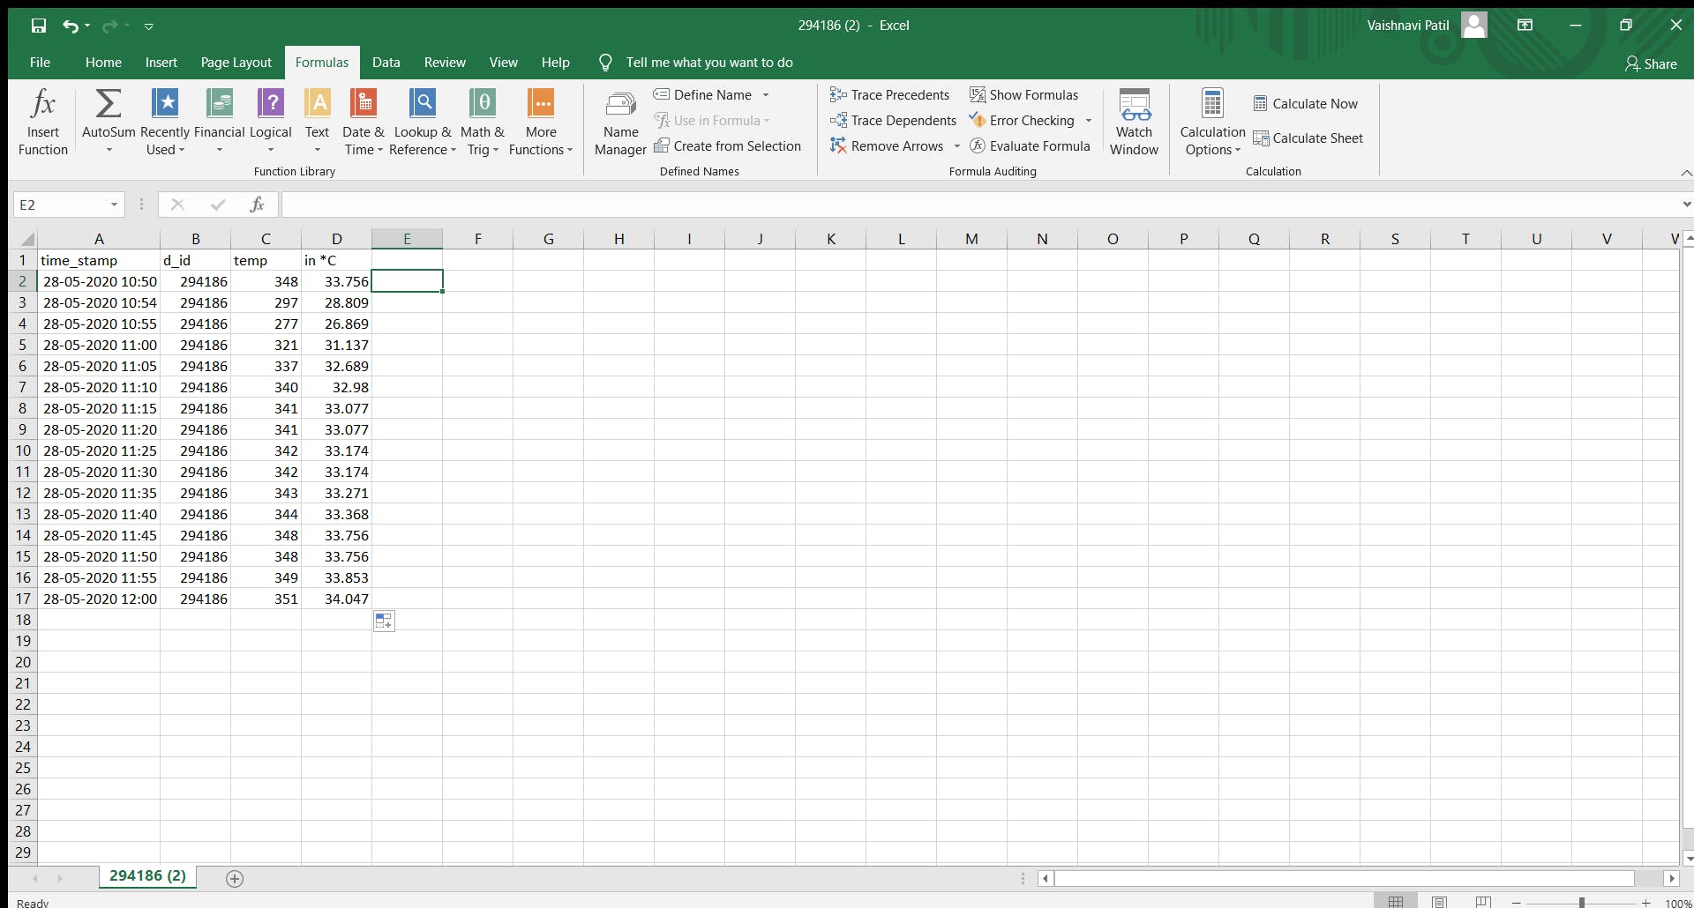Image resolution: width=1694 pixels, height=908 pixels.
Task: Click the Select All corner triangle
Action: click(27, 239)
